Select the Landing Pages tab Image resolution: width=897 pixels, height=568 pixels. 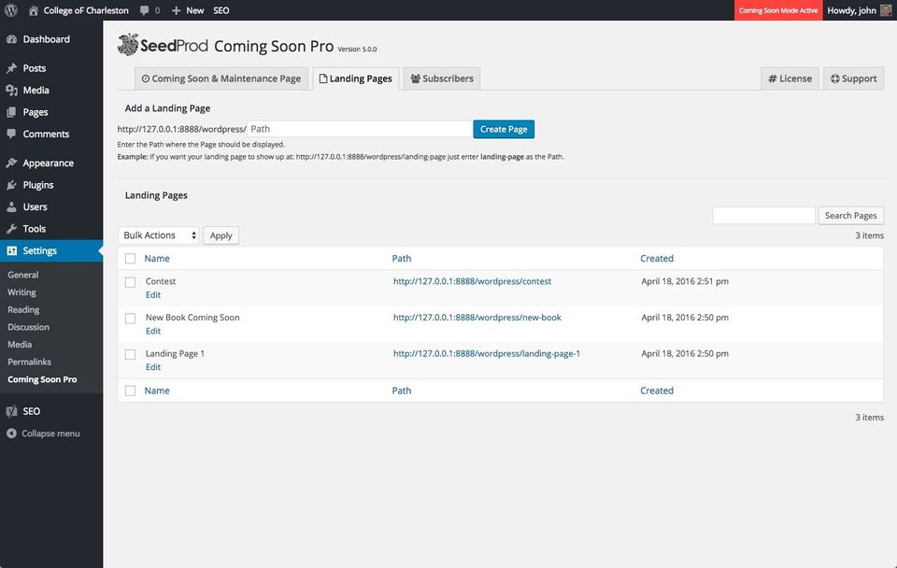[356, 78]
